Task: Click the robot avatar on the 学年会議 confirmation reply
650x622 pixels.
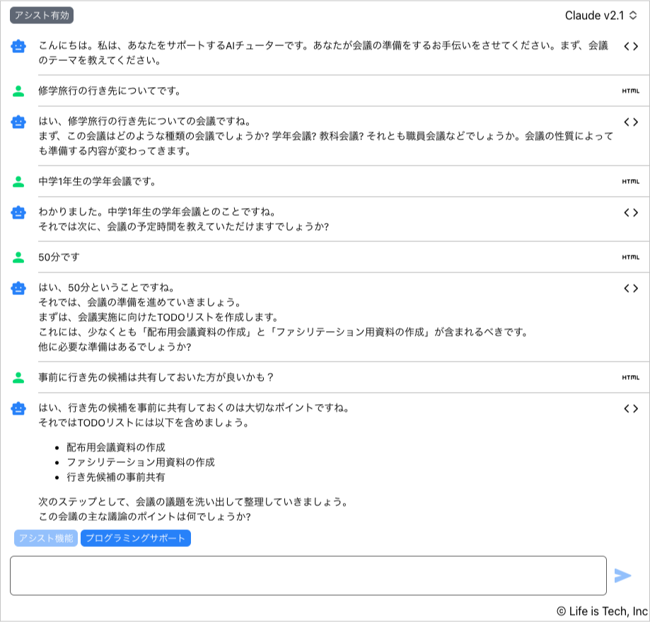Action: click(19, 212)
